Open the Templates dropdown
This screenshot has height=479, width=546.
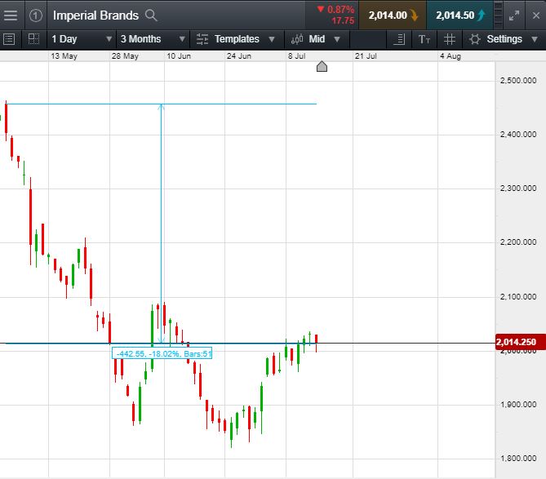(245, 39)
